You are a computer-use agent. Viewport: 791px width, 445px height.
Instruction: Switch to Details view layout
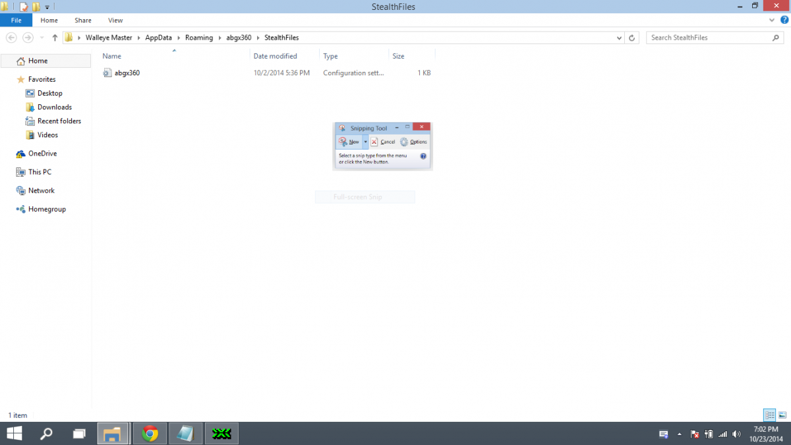(x=769, y=415)
